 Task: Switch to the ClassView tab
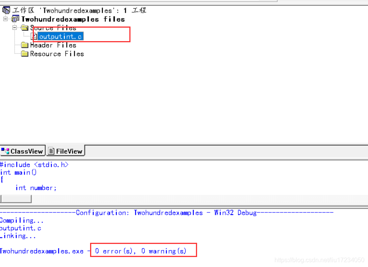[x=22, y=151]
